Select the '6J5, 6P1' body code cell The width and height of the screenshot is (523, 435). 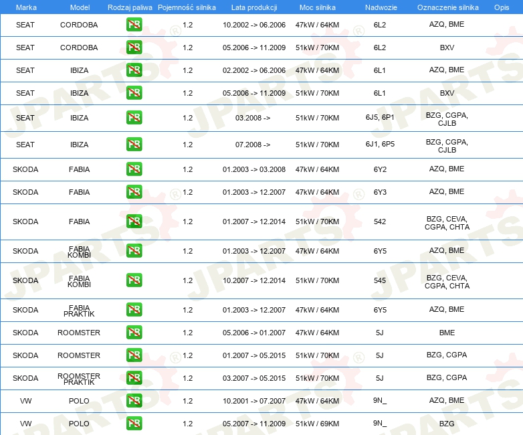(x=380, y=118)
